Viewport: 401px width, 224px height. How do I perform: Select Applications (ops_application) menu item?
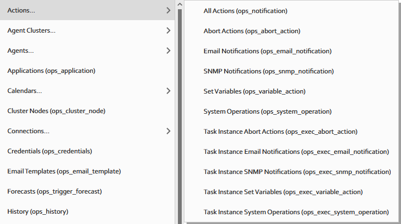point(51,71)
